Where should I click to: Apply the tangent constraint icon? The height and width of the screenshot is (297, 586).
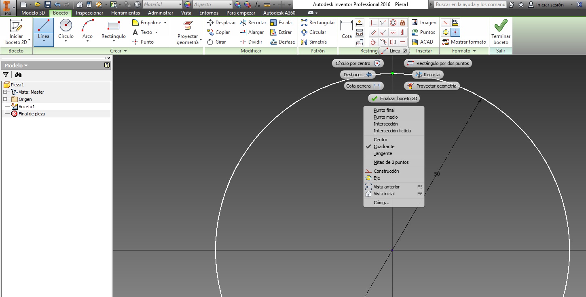(x=373, y=42)
